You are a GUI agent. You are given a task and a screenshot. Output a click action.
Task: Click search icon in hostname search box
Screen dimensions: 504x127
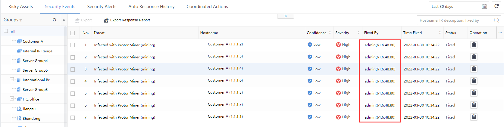pos(496,20)
